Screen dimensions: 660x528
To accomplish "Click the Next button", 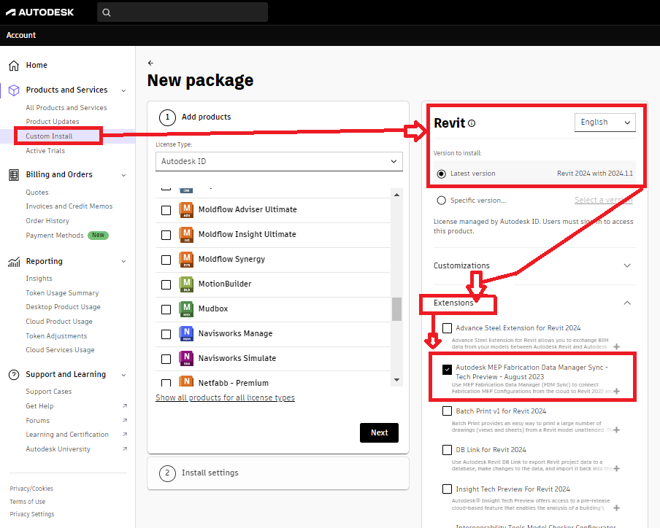I will pyautogui.click(x=379, y=432).
